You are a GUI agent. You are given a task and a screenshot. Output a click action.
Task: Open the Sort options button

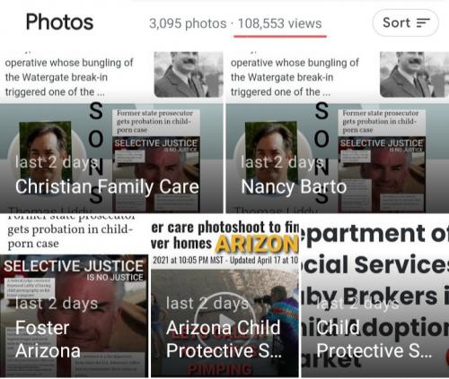point(406,23)
